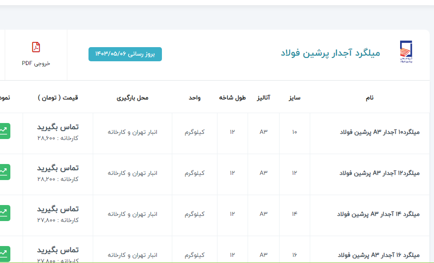This screenshot has width=434, height=263.
Task: Click the Persian Foulad company logo
Action: tap(405, 52)
